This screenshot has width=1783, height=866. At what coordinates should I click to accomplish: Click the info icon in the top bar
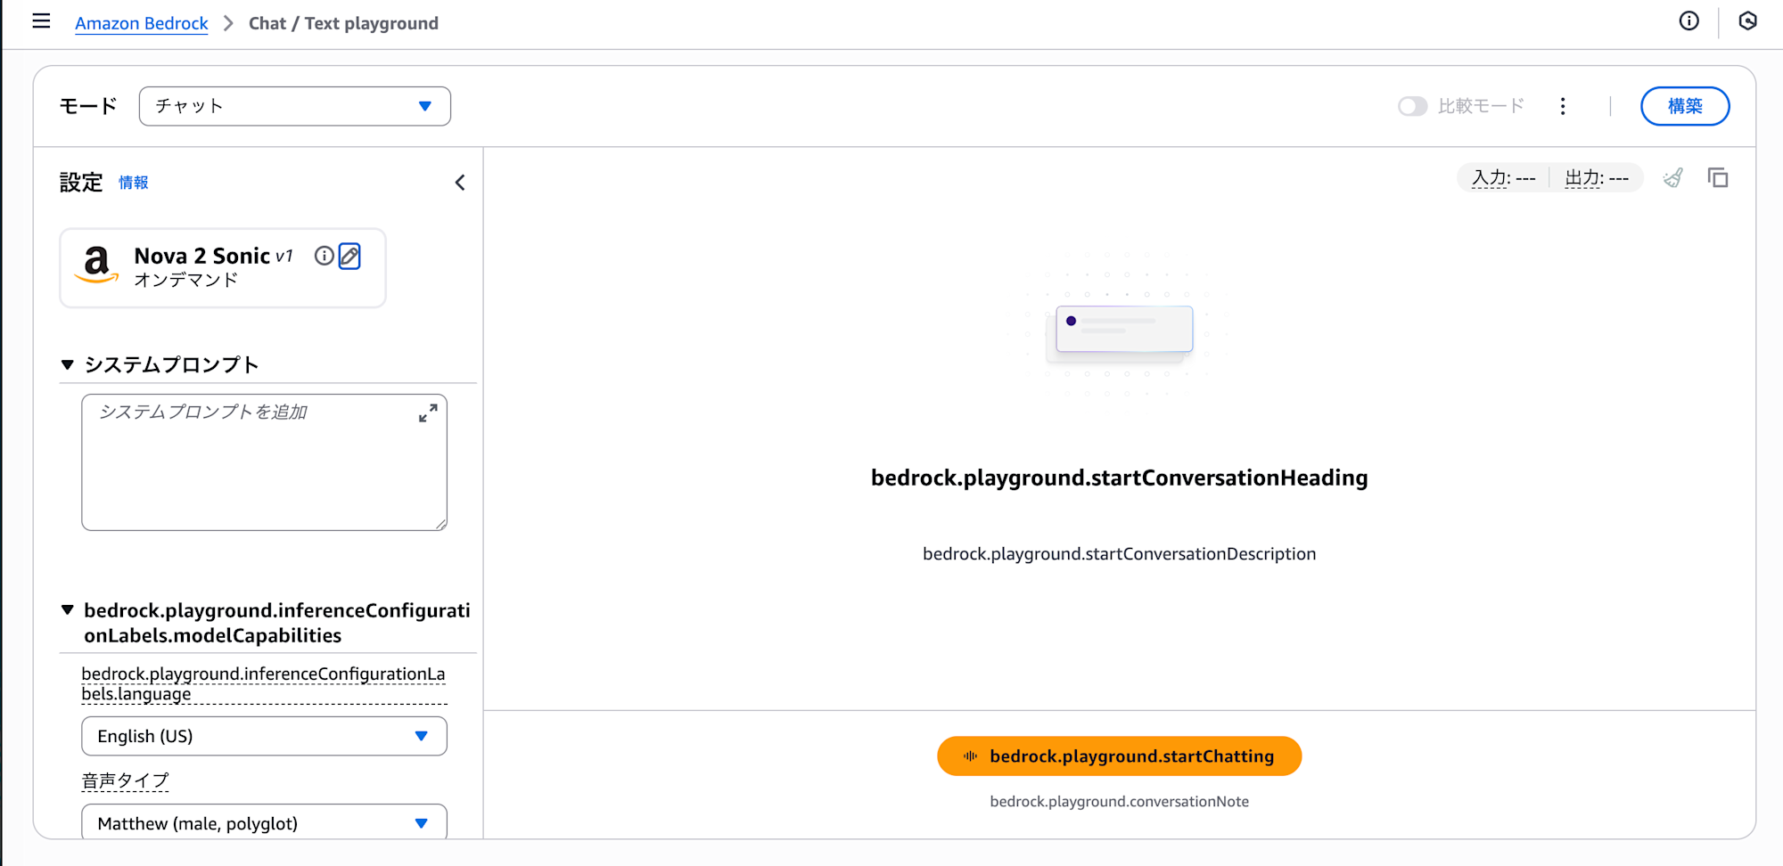tap(1689, 21)
